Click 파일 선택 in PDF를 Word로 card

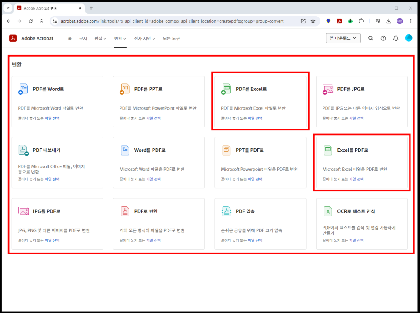[52, 118]
